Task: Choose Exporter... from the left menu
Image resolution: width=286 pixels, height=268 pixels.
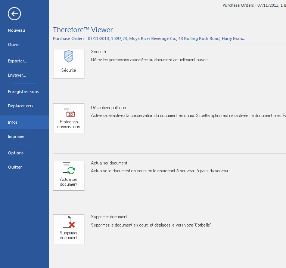Action: (18, 61)
